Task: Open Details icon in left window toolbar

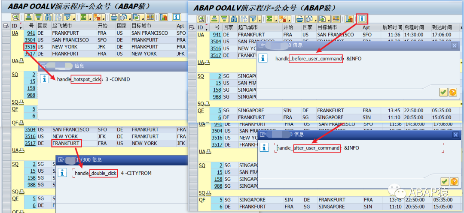Action: [15, 17]
